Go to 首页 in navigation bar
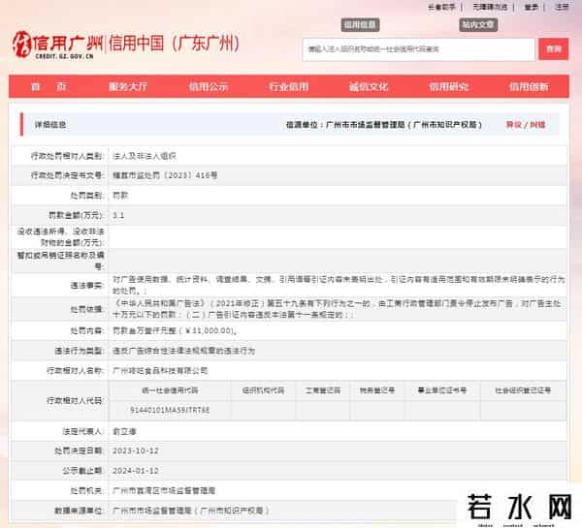The width and height of the screenshot is (582, 528). pos(48,87)
